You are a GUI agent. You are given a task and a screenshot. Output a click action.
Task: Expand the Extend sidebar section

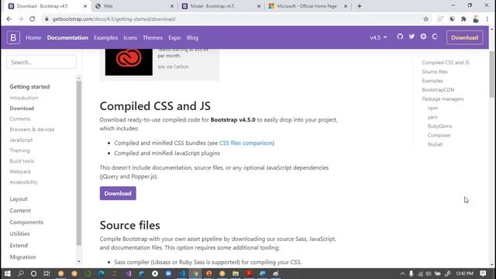(x=19, y=245)
